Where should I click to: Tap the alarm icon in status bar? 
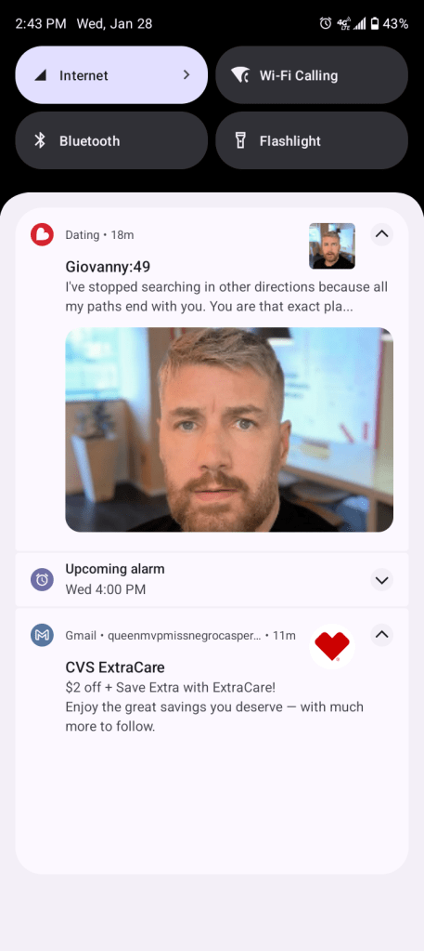pyautogui.click(x=326, y=23)
